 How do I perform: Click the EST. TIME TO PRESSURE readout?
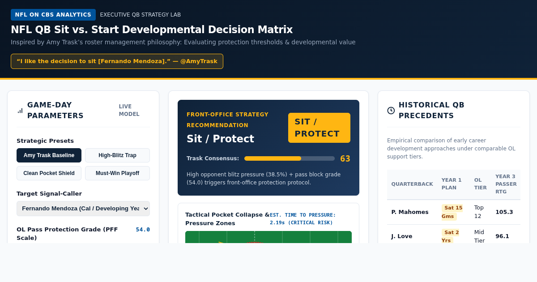(x=303, y=219)
